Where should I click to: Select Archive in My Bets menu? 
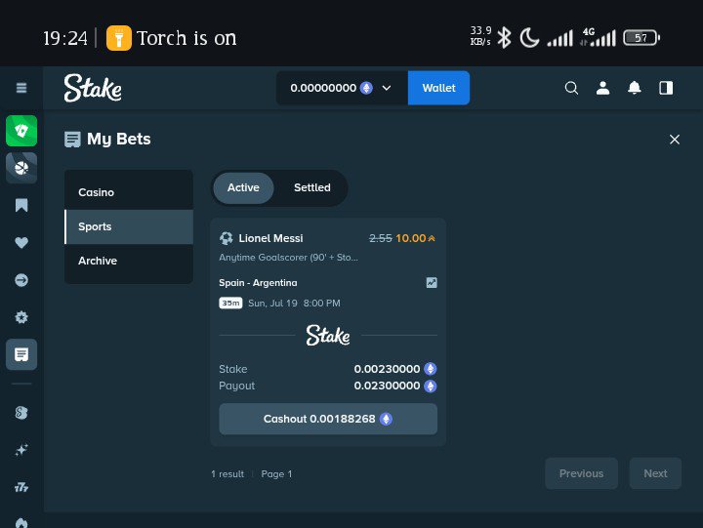[129, 261]
